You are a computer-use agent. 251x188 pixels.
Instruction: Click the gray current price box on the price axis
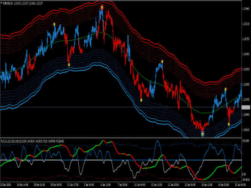246,108
